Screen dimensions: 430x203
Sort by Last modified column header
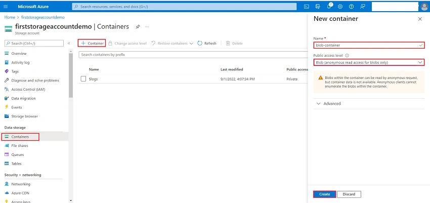(x=232, y=69)
